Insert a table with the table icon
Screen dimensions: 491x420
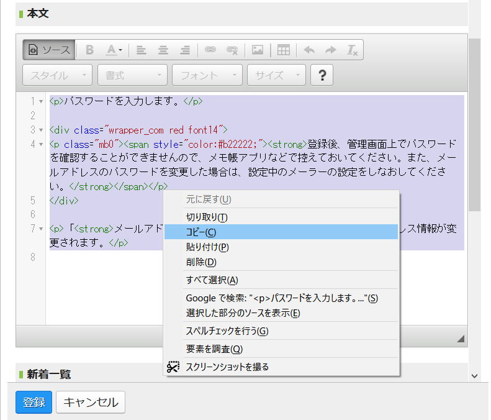(284, 50)
